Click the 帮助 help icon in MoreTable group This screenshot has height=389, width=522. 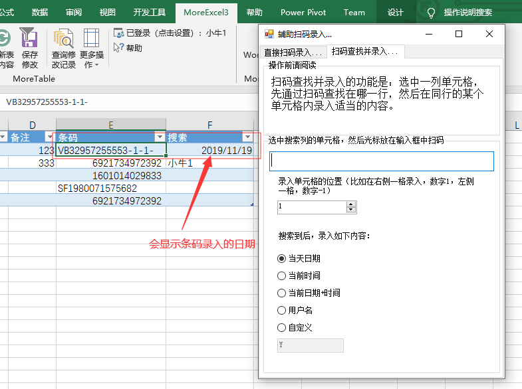pos(118,48)
